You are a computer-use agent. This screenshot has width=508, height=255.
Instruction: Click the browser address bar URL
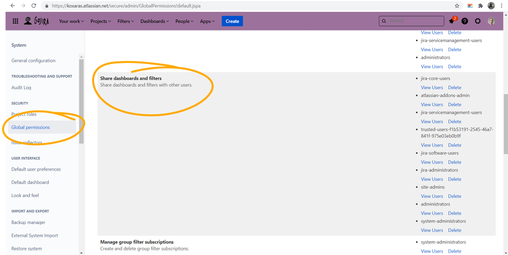coord(126,6)
